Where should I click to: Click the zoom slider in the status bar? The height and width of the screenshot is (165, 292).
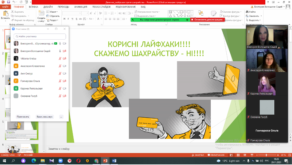[266, 155]
